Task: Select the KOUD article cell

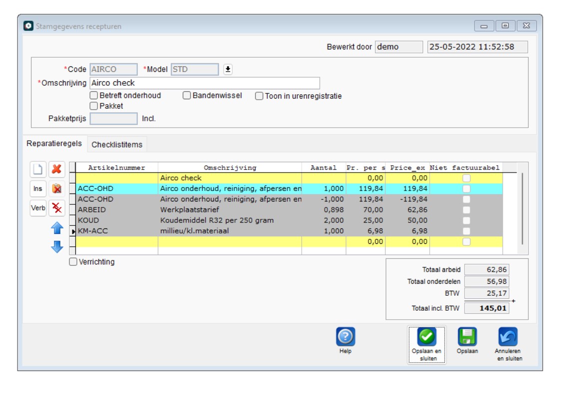Action: [x=117, y=220]
